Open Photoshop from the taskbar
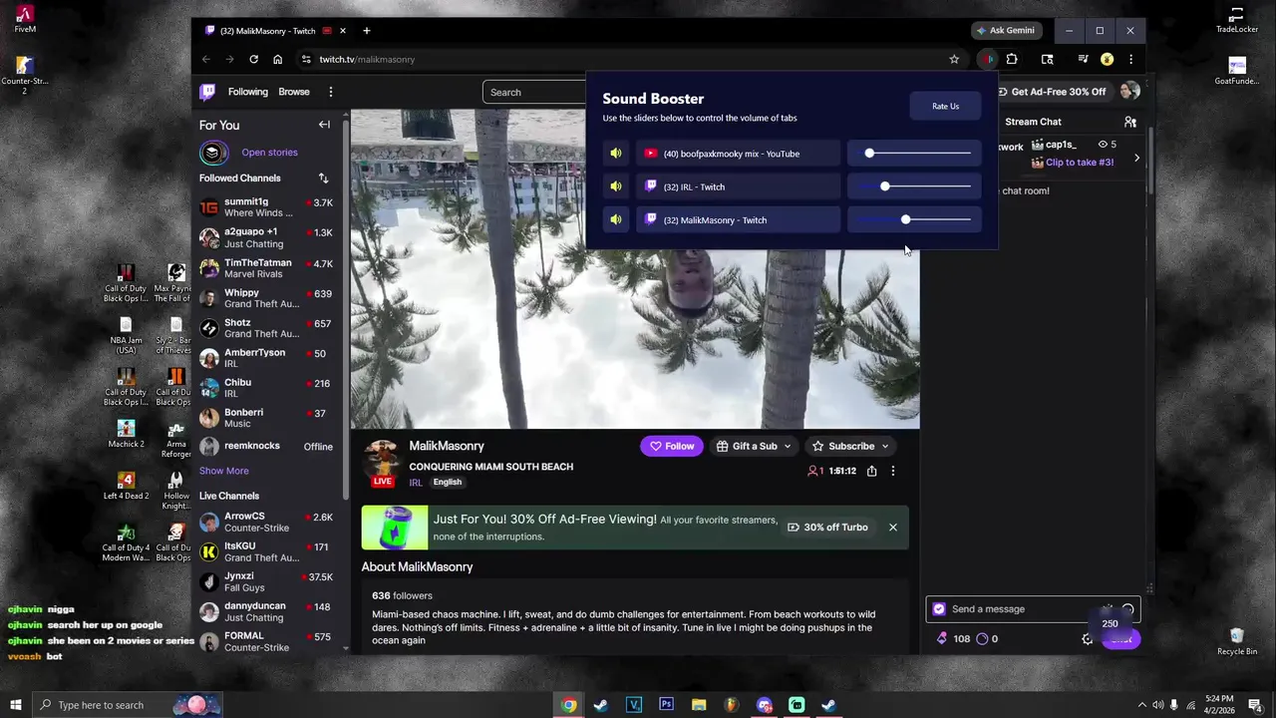 tap(666, 705)
